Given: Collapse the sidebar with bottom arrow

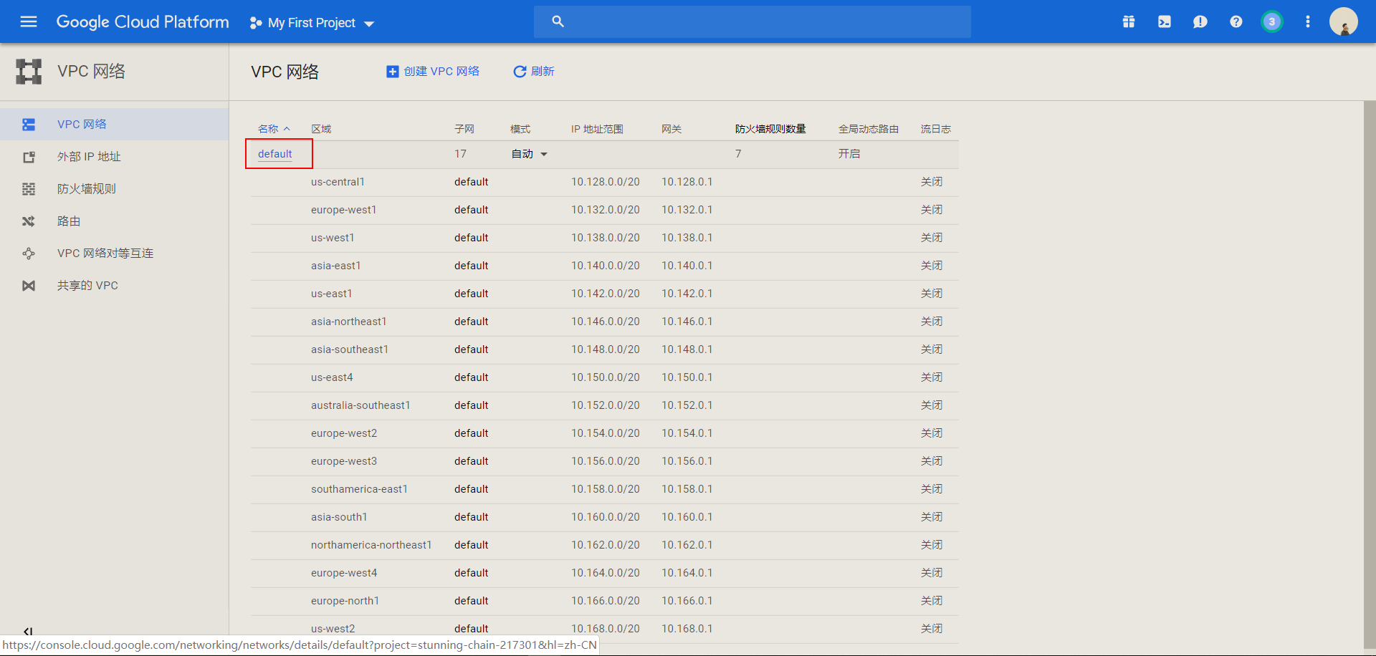Looking at the screenshot, I should pyautogui.click(x=28, y=631).
